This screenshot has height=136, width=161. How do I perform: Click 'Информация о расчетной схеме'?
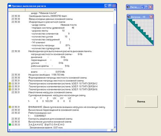[x=47, y=22]
